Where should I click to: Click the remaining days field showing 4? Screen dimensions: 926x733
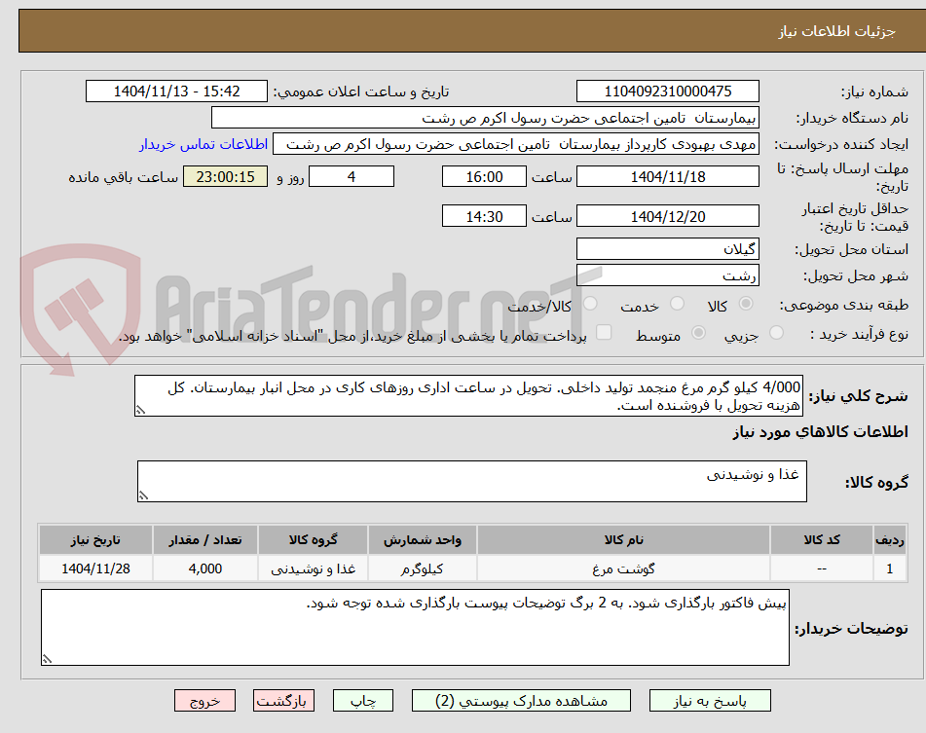[352, 176]
